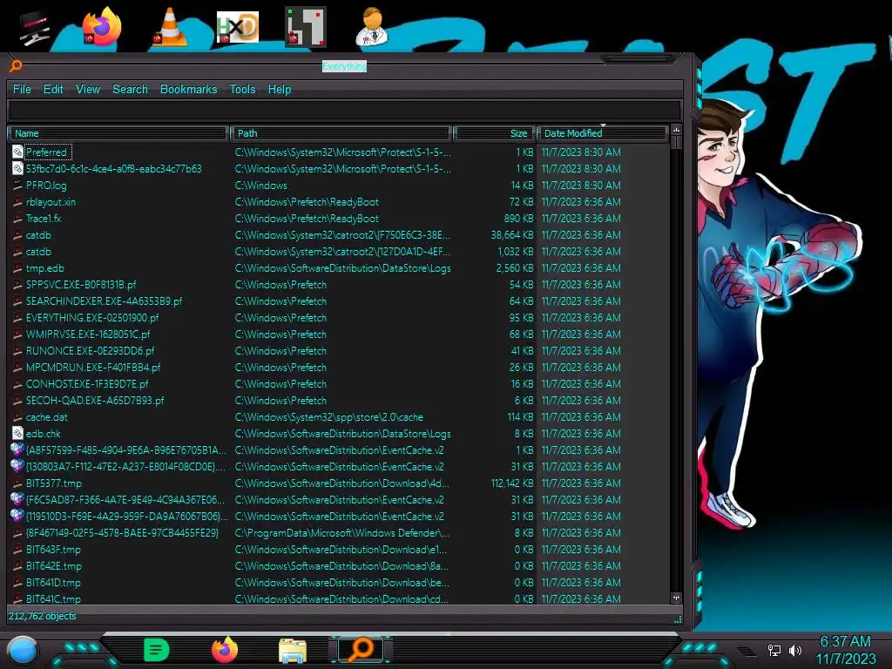Click the 212,762 objects status bar text
This screenshot has height=669, width=892.
tap(42, 616)
